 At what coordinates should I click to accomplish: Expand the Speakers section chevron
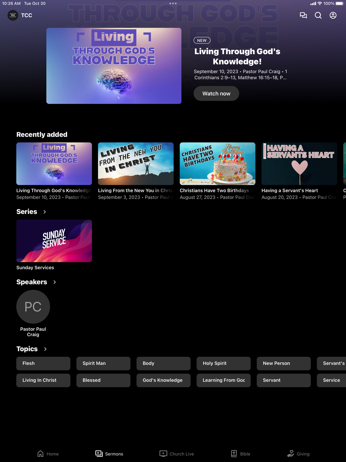coord(55,282)
